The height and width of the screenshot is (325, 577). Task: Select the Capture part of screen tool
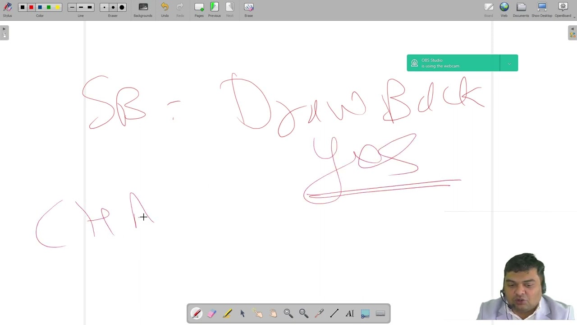coord(365,313)
